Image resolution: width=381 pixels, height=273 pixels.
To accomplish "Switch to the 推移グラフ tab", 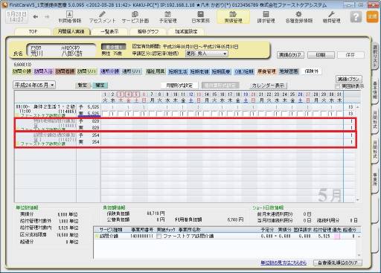I will [148, 32].
